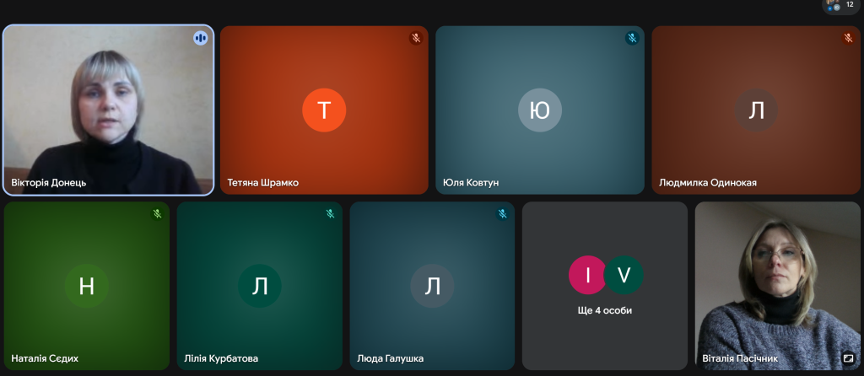
Task: Expand the 'Ще 4 особи' overflow tile
Action: [604, 310]
